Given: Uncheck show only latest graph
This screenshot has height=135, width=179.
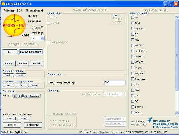Looking at the screenshot, I should coord(132,123).
